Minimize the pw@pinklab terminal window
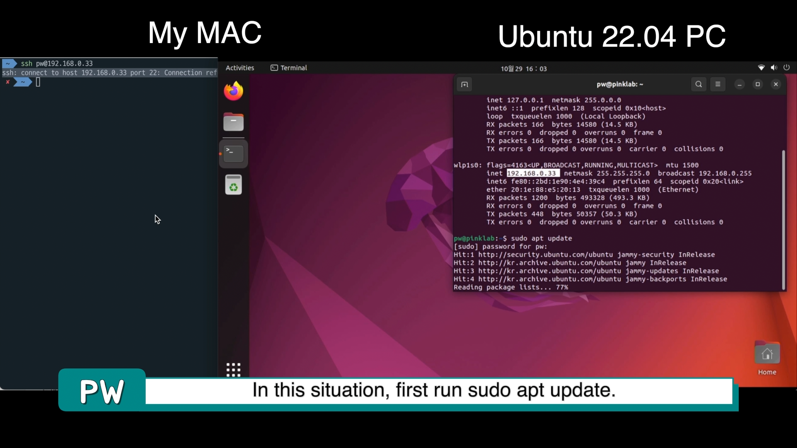Image resolution: width=797 pixels, height=448 pixels. coord(739,84)
